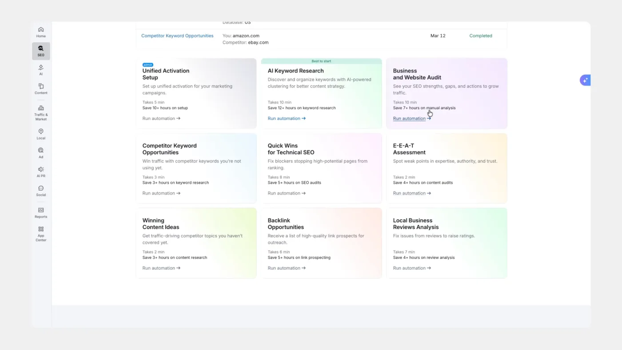Click 'Fix issues from reviews to raise ratings'
Image resolution: width=622 pixels, height=350 pixels.
point(434,236)
